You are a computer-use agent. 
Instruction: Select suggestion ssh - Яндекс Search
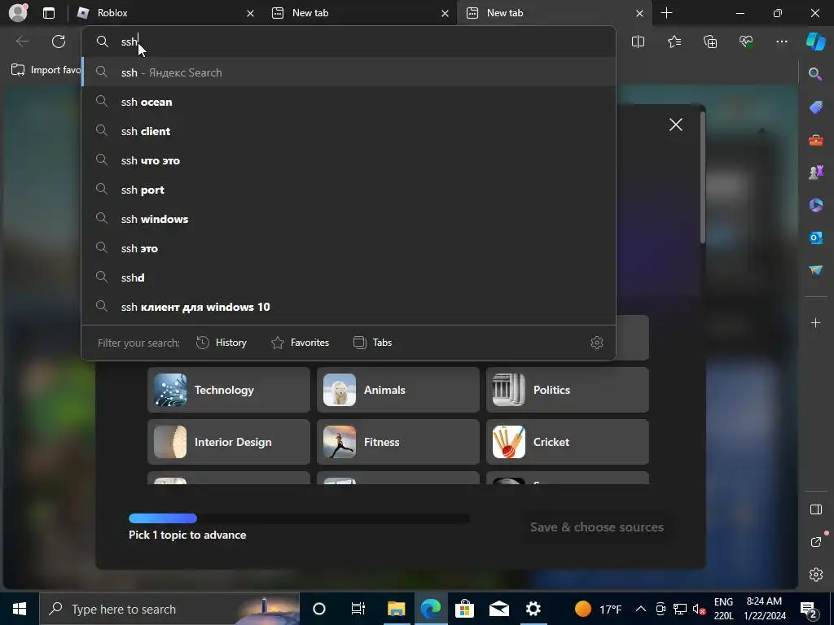349,72
